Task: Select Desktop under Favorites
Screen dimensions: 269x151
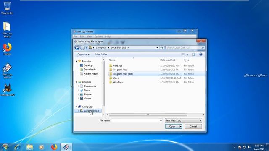Action: 88,65
